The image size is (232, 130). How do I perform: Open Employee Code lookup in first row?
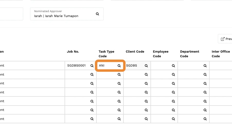pyautogui.click(x=173, y=66)
